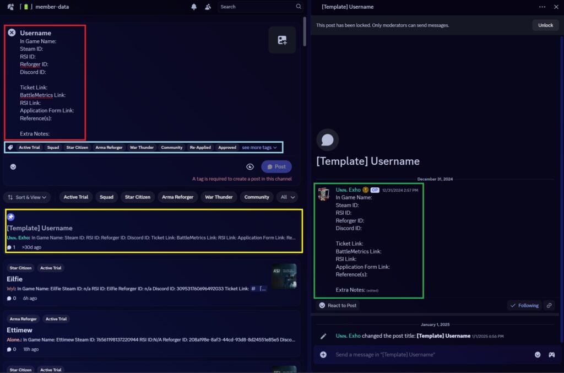Clear the new post draft with the X icon
This screenshot has width=564, height=373.
click(x=12, y=33)
